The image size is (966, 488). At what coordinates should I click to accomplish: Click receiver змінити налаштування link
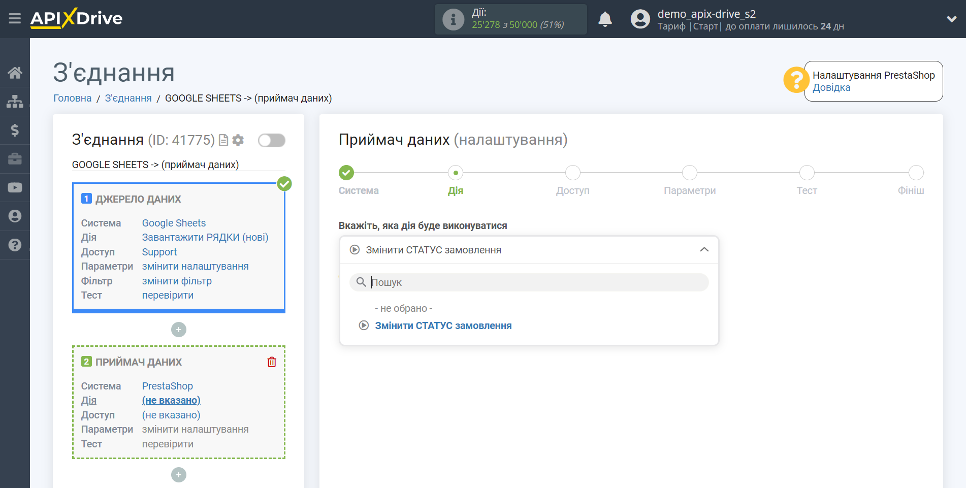tap(195, 429)
